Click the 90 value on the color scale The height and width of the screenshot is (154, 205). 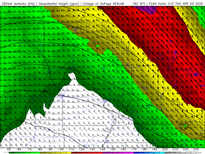50,149
